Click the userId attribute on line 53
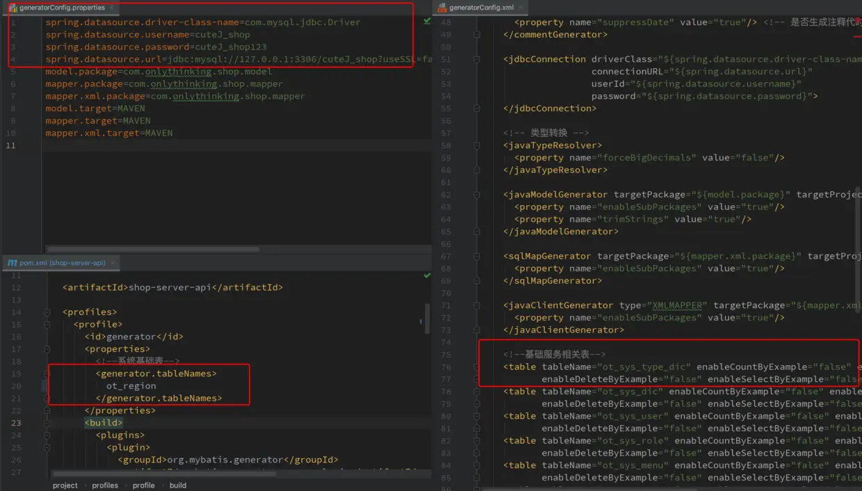This screenshot has width=862, height=491. 697,83
